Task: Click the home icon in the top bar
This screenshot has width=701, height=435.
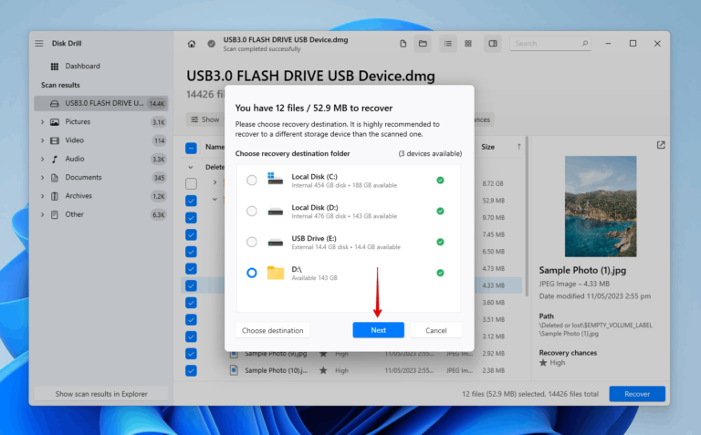Action: tap(192, 44)
